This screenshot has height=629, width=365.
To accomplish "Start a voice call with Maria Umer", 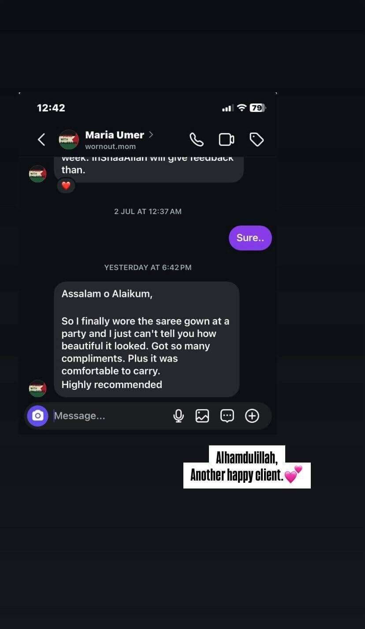I will click(197, 140).
